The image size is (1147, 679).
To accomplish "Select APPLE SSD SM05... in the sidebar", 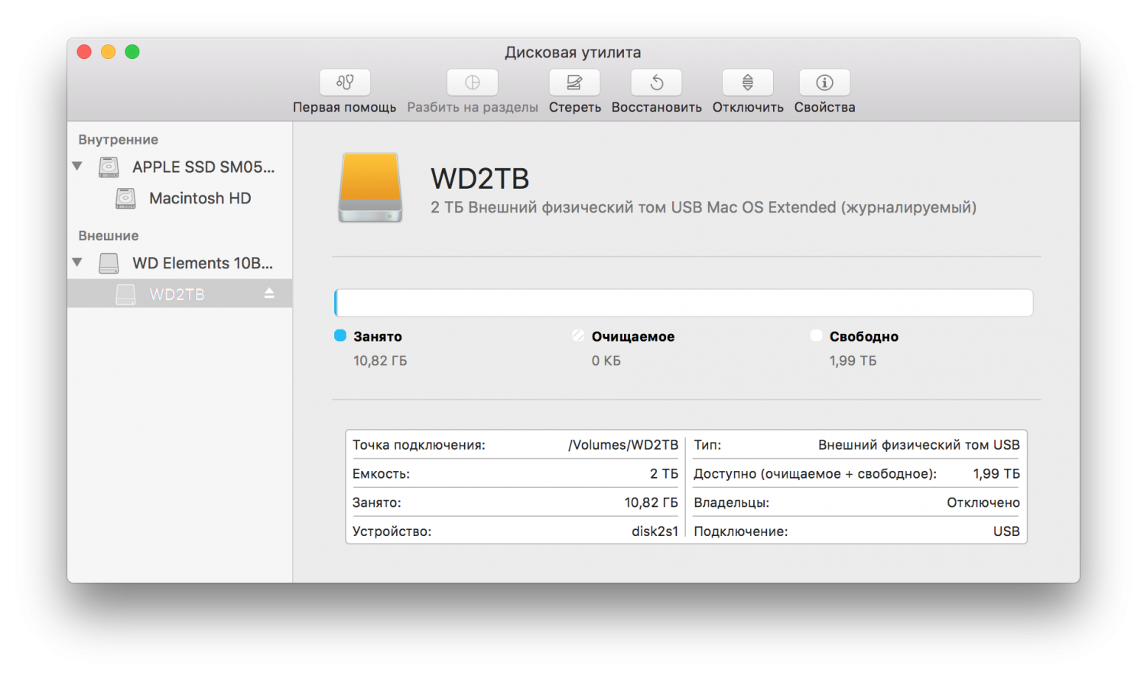I will (x=203, y=167).
